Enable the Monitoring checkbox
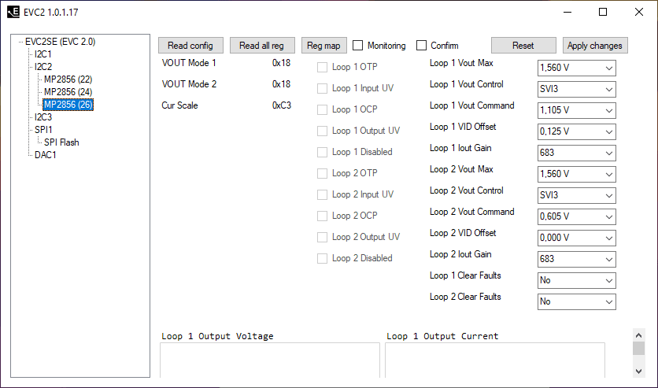 [358, 46]
